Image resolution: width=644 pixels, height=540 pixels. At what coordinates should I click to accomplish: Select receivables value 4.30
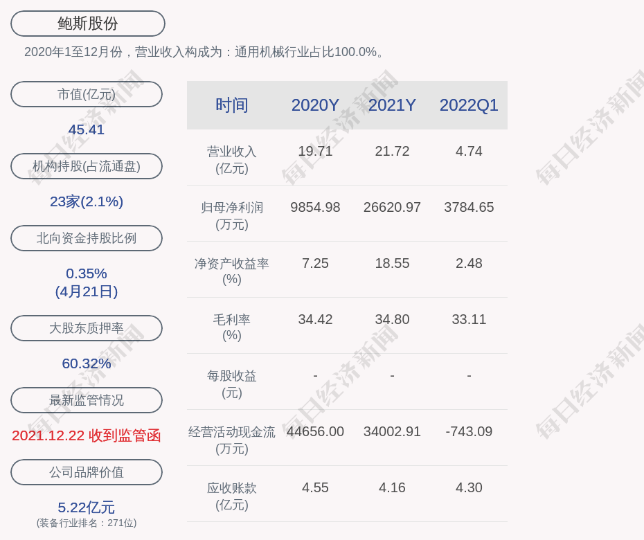point(469,487)
